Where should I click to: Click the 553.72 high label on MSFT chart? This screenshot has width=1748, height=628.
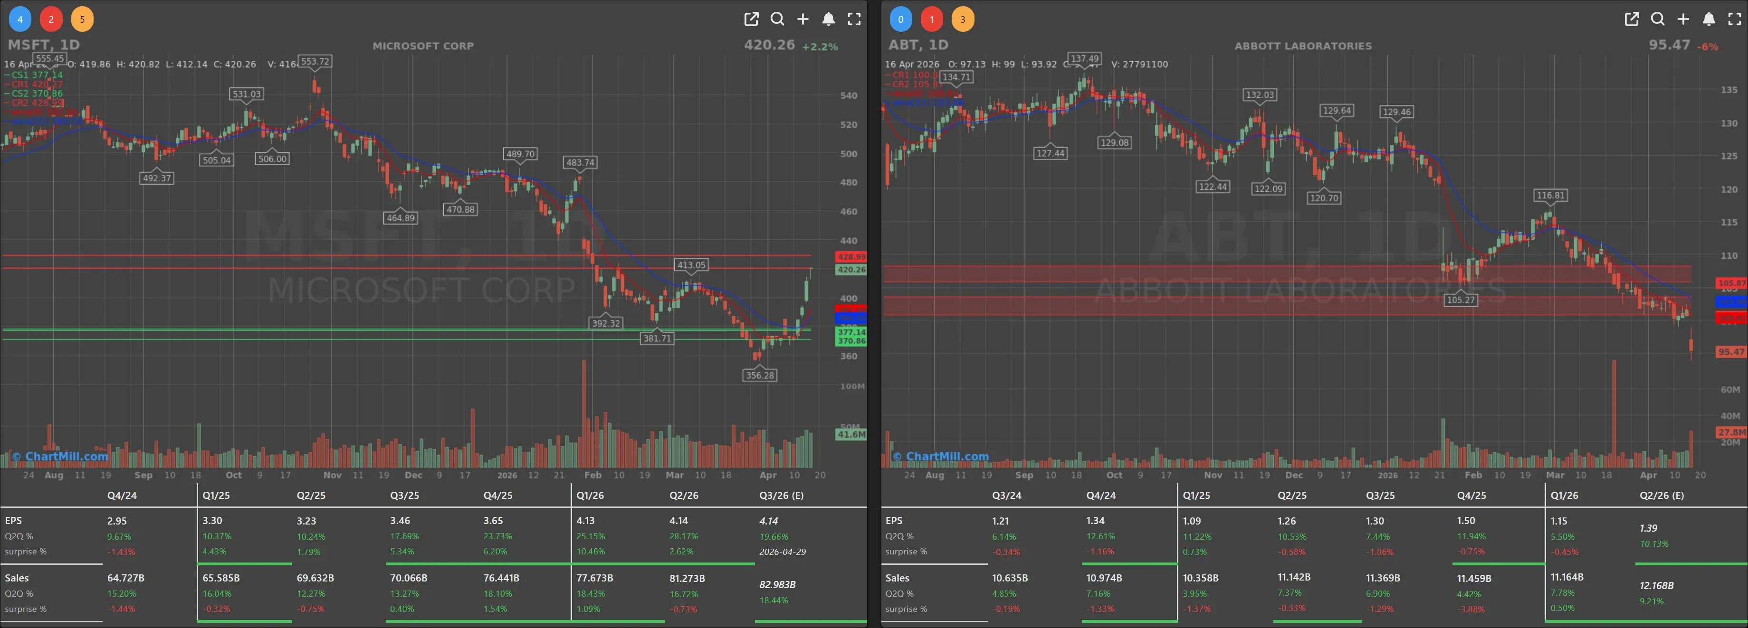pyautogui.click(x=315, y=62)
